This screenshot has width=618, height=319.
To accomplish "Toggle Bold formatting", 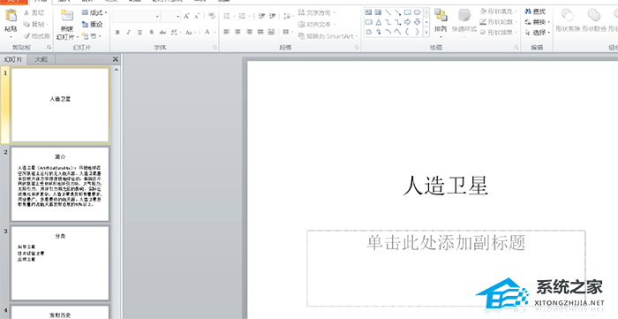I will click(x=117, y=33).
